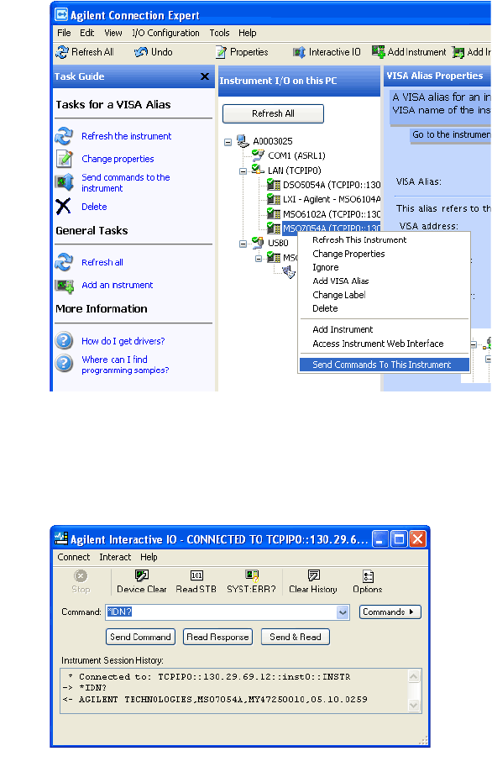Open the Command history dropdown arrow
Screen dimensions: 492x772
click(343, 612)
